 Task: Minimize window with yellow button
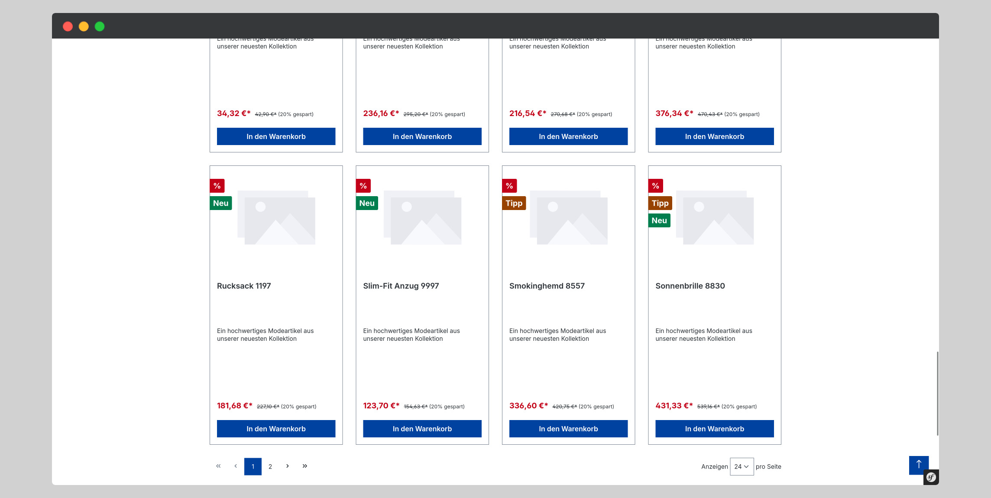pos(84,26)
